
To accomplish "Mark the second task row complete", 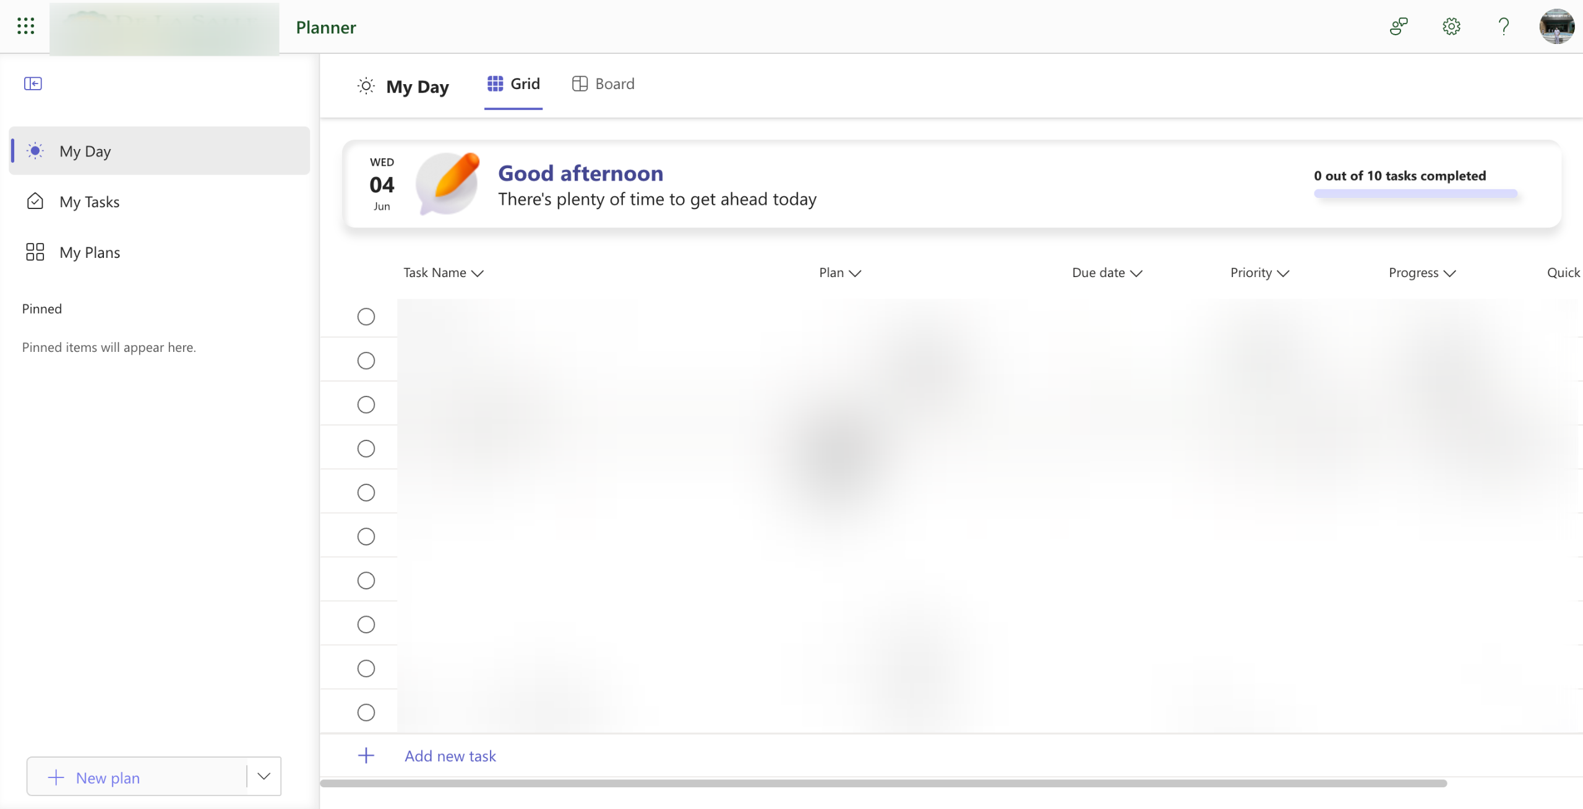I will (366, 361).
